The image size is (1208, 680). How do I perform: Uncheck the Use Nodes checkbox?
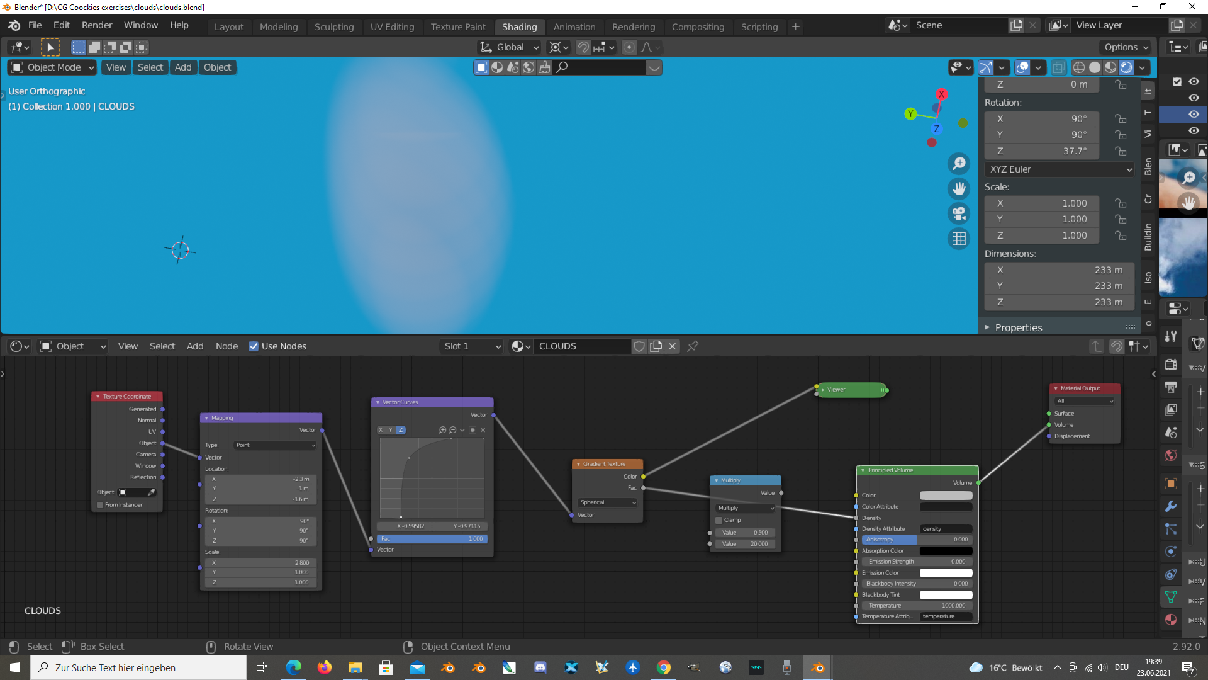[254, 346]
